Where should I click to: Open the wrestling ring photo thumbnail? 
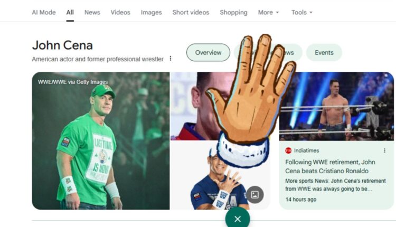pos(336,106)
